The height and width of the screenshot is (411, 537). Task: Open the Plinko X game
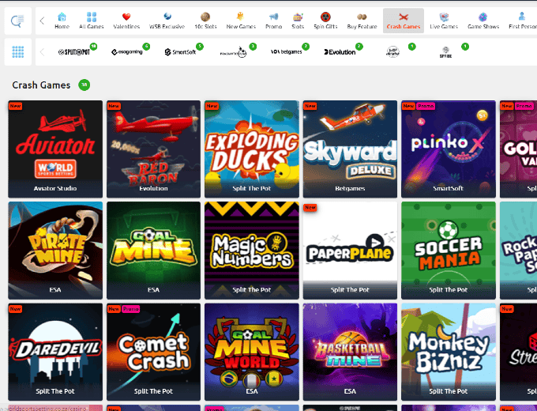tap(449, 149)
